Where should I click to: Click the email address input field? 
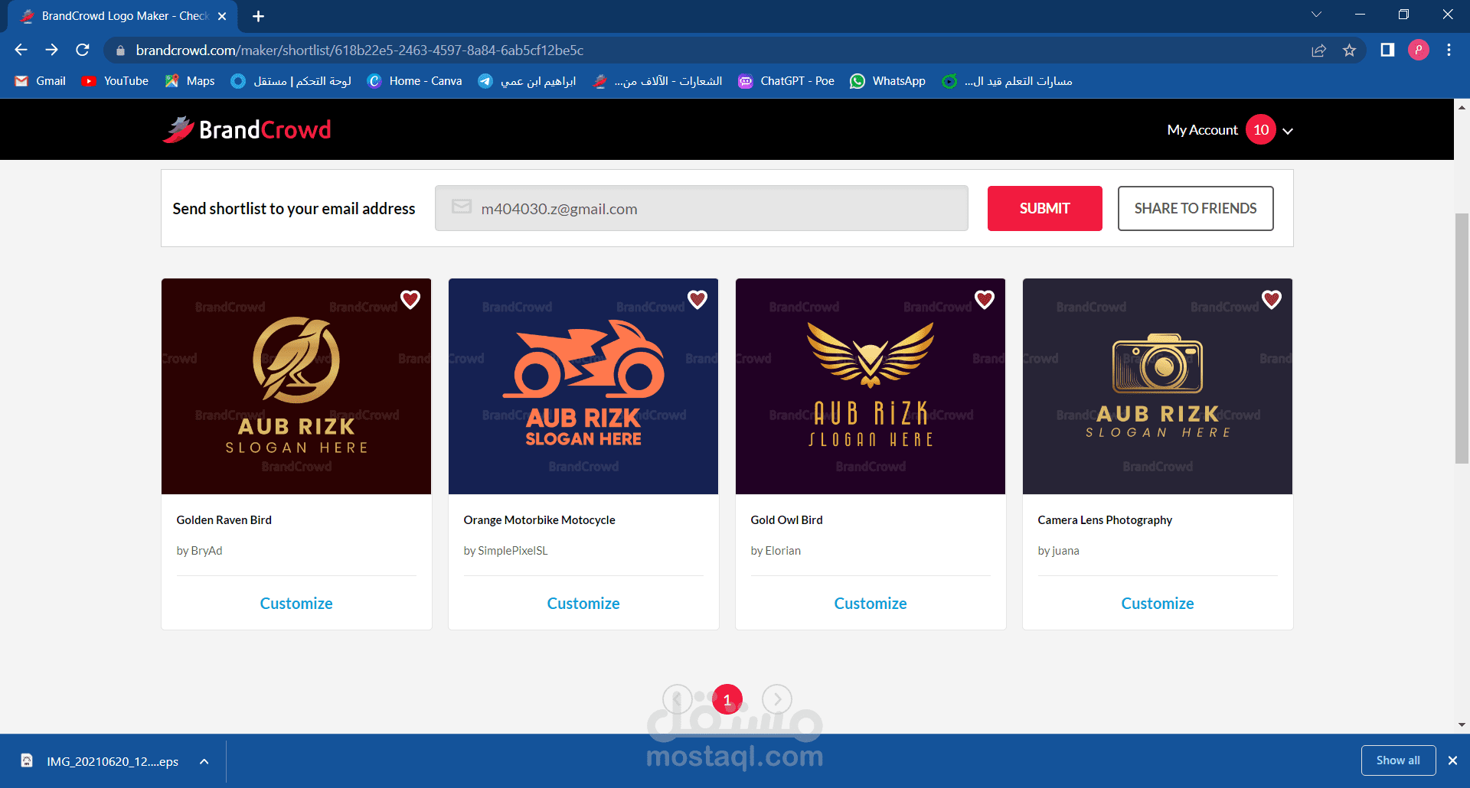pos(701,208)
